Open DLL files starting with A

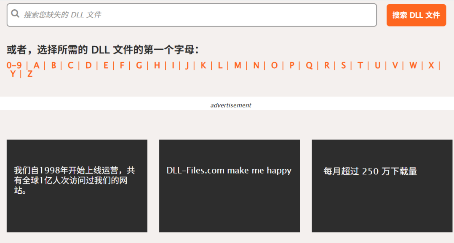[36, 66]
